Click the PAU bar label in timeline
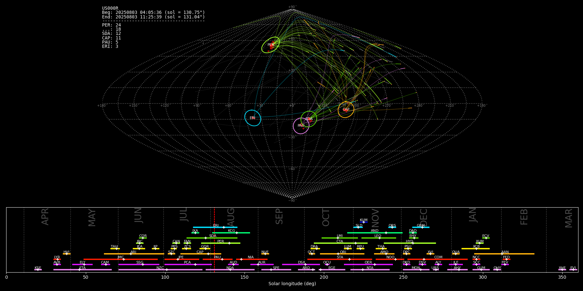Screen dimensions: 583x291 217,257
